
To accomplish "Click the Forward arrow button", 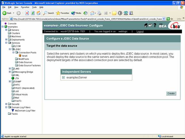I will point(18,13).
